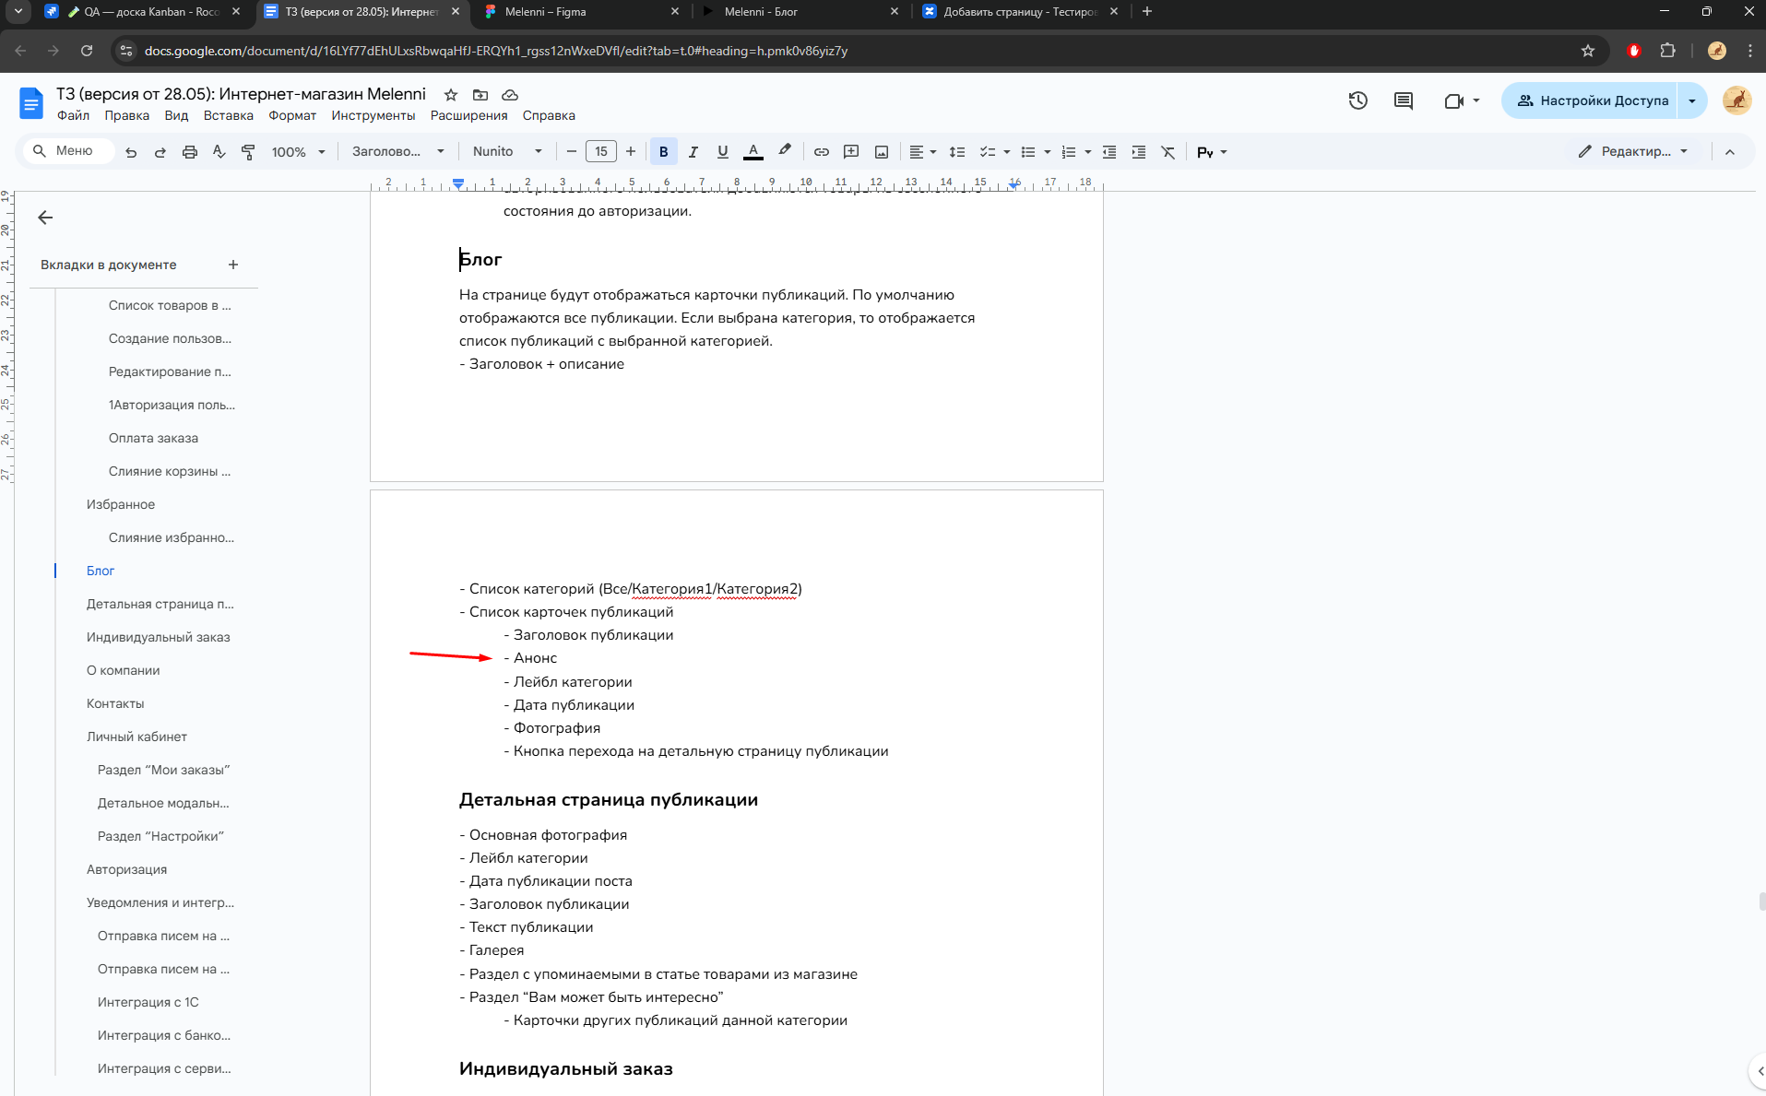The width and height of the screenshot is (1766, 1096).
Task: Toggle Italic formatting button
Action: 693,152
